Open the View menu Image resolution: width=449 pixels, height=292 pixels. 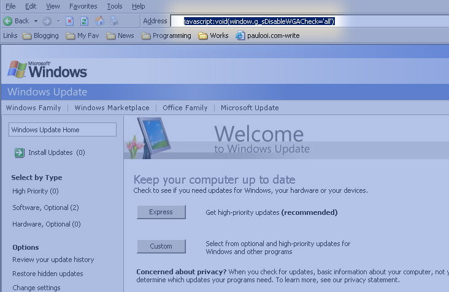pyautogui.click(x=53, y=6)
